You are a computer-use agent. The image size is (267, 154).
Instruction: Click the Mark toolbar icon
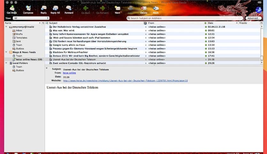point(156,8)
